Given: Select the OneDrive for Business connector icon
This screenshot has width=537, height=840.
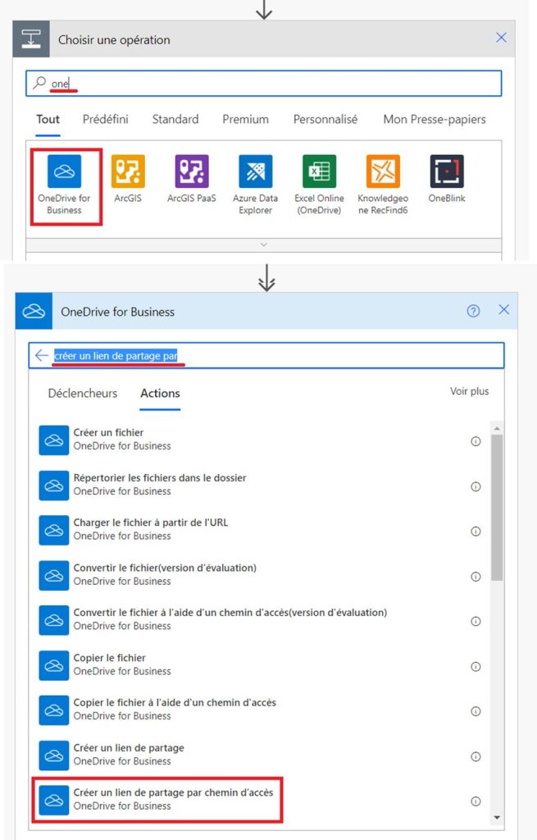Looking at the screenshot, I should (x=64, y=171).
